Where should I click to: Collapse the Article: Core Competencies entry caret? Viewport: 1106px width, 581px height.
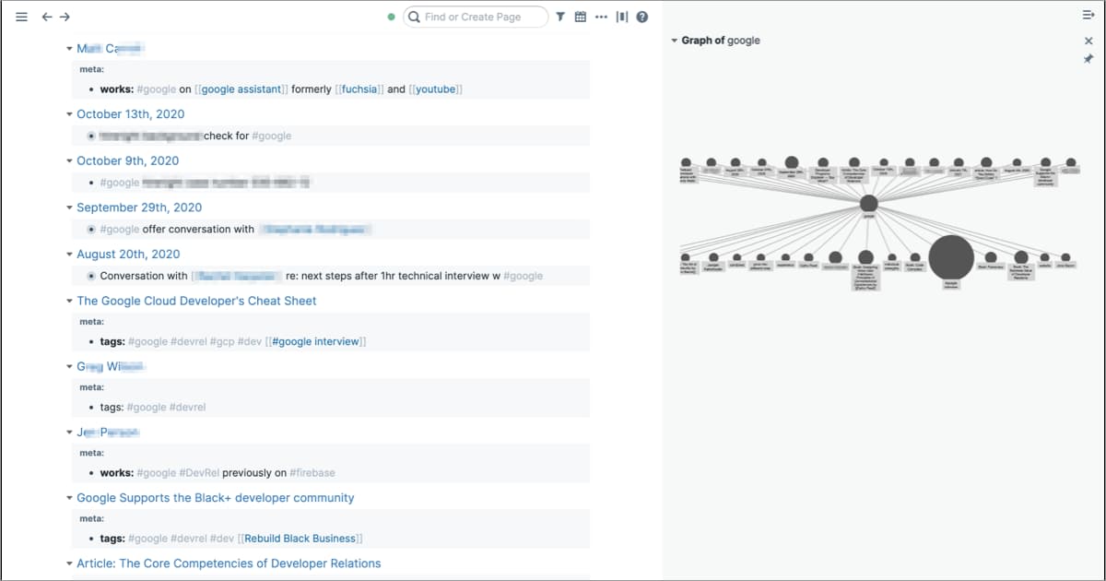pyautogui.click(x=69, y=563)
